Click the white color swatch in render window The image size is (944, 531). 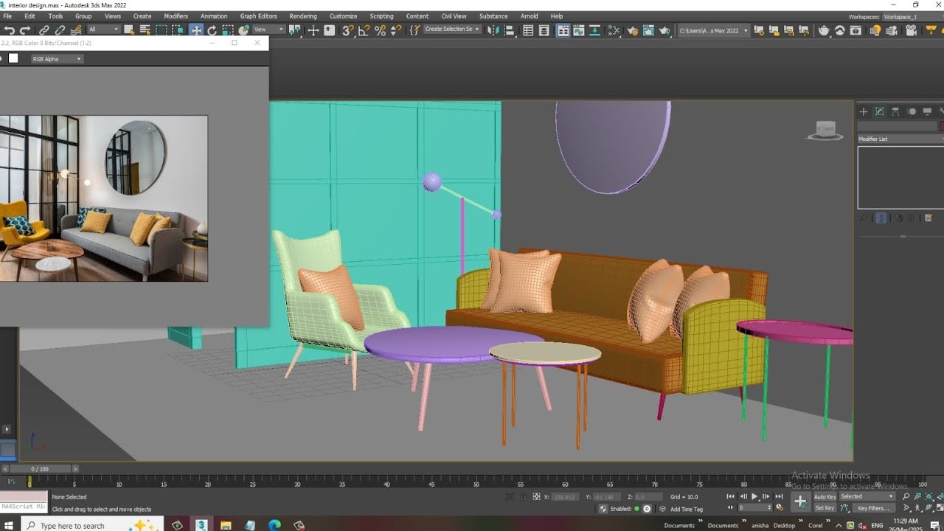coord(13,58)
